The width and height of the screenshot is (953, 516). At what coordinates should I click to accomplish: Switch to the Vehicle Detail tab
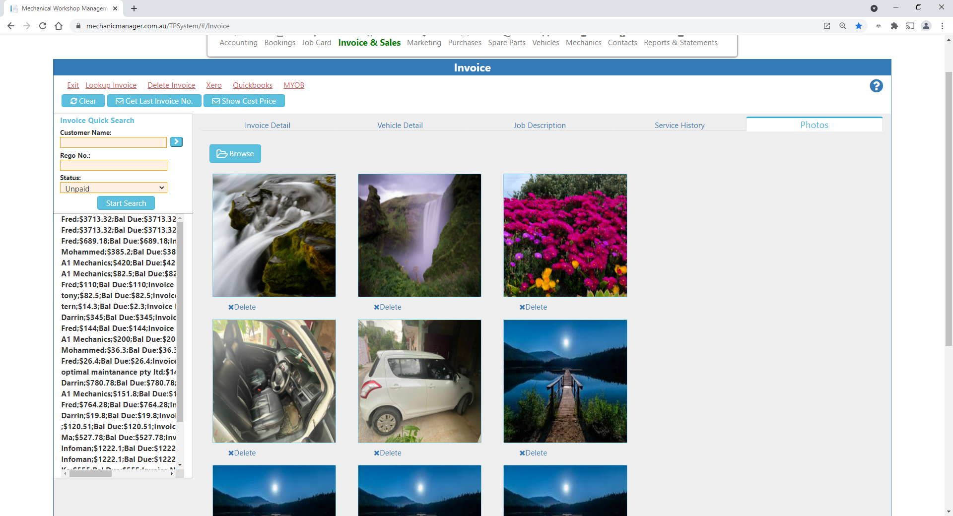pyautogui.click(x=400, y=126)
